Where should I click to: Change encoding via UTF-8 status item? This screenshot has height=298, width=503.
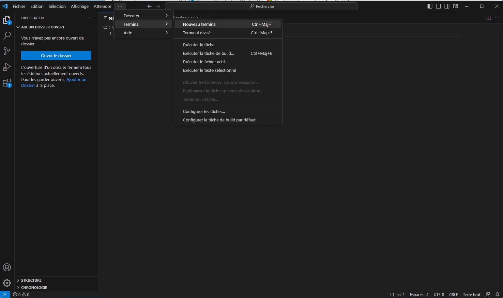pyautogui.click(x=439, y=294)
